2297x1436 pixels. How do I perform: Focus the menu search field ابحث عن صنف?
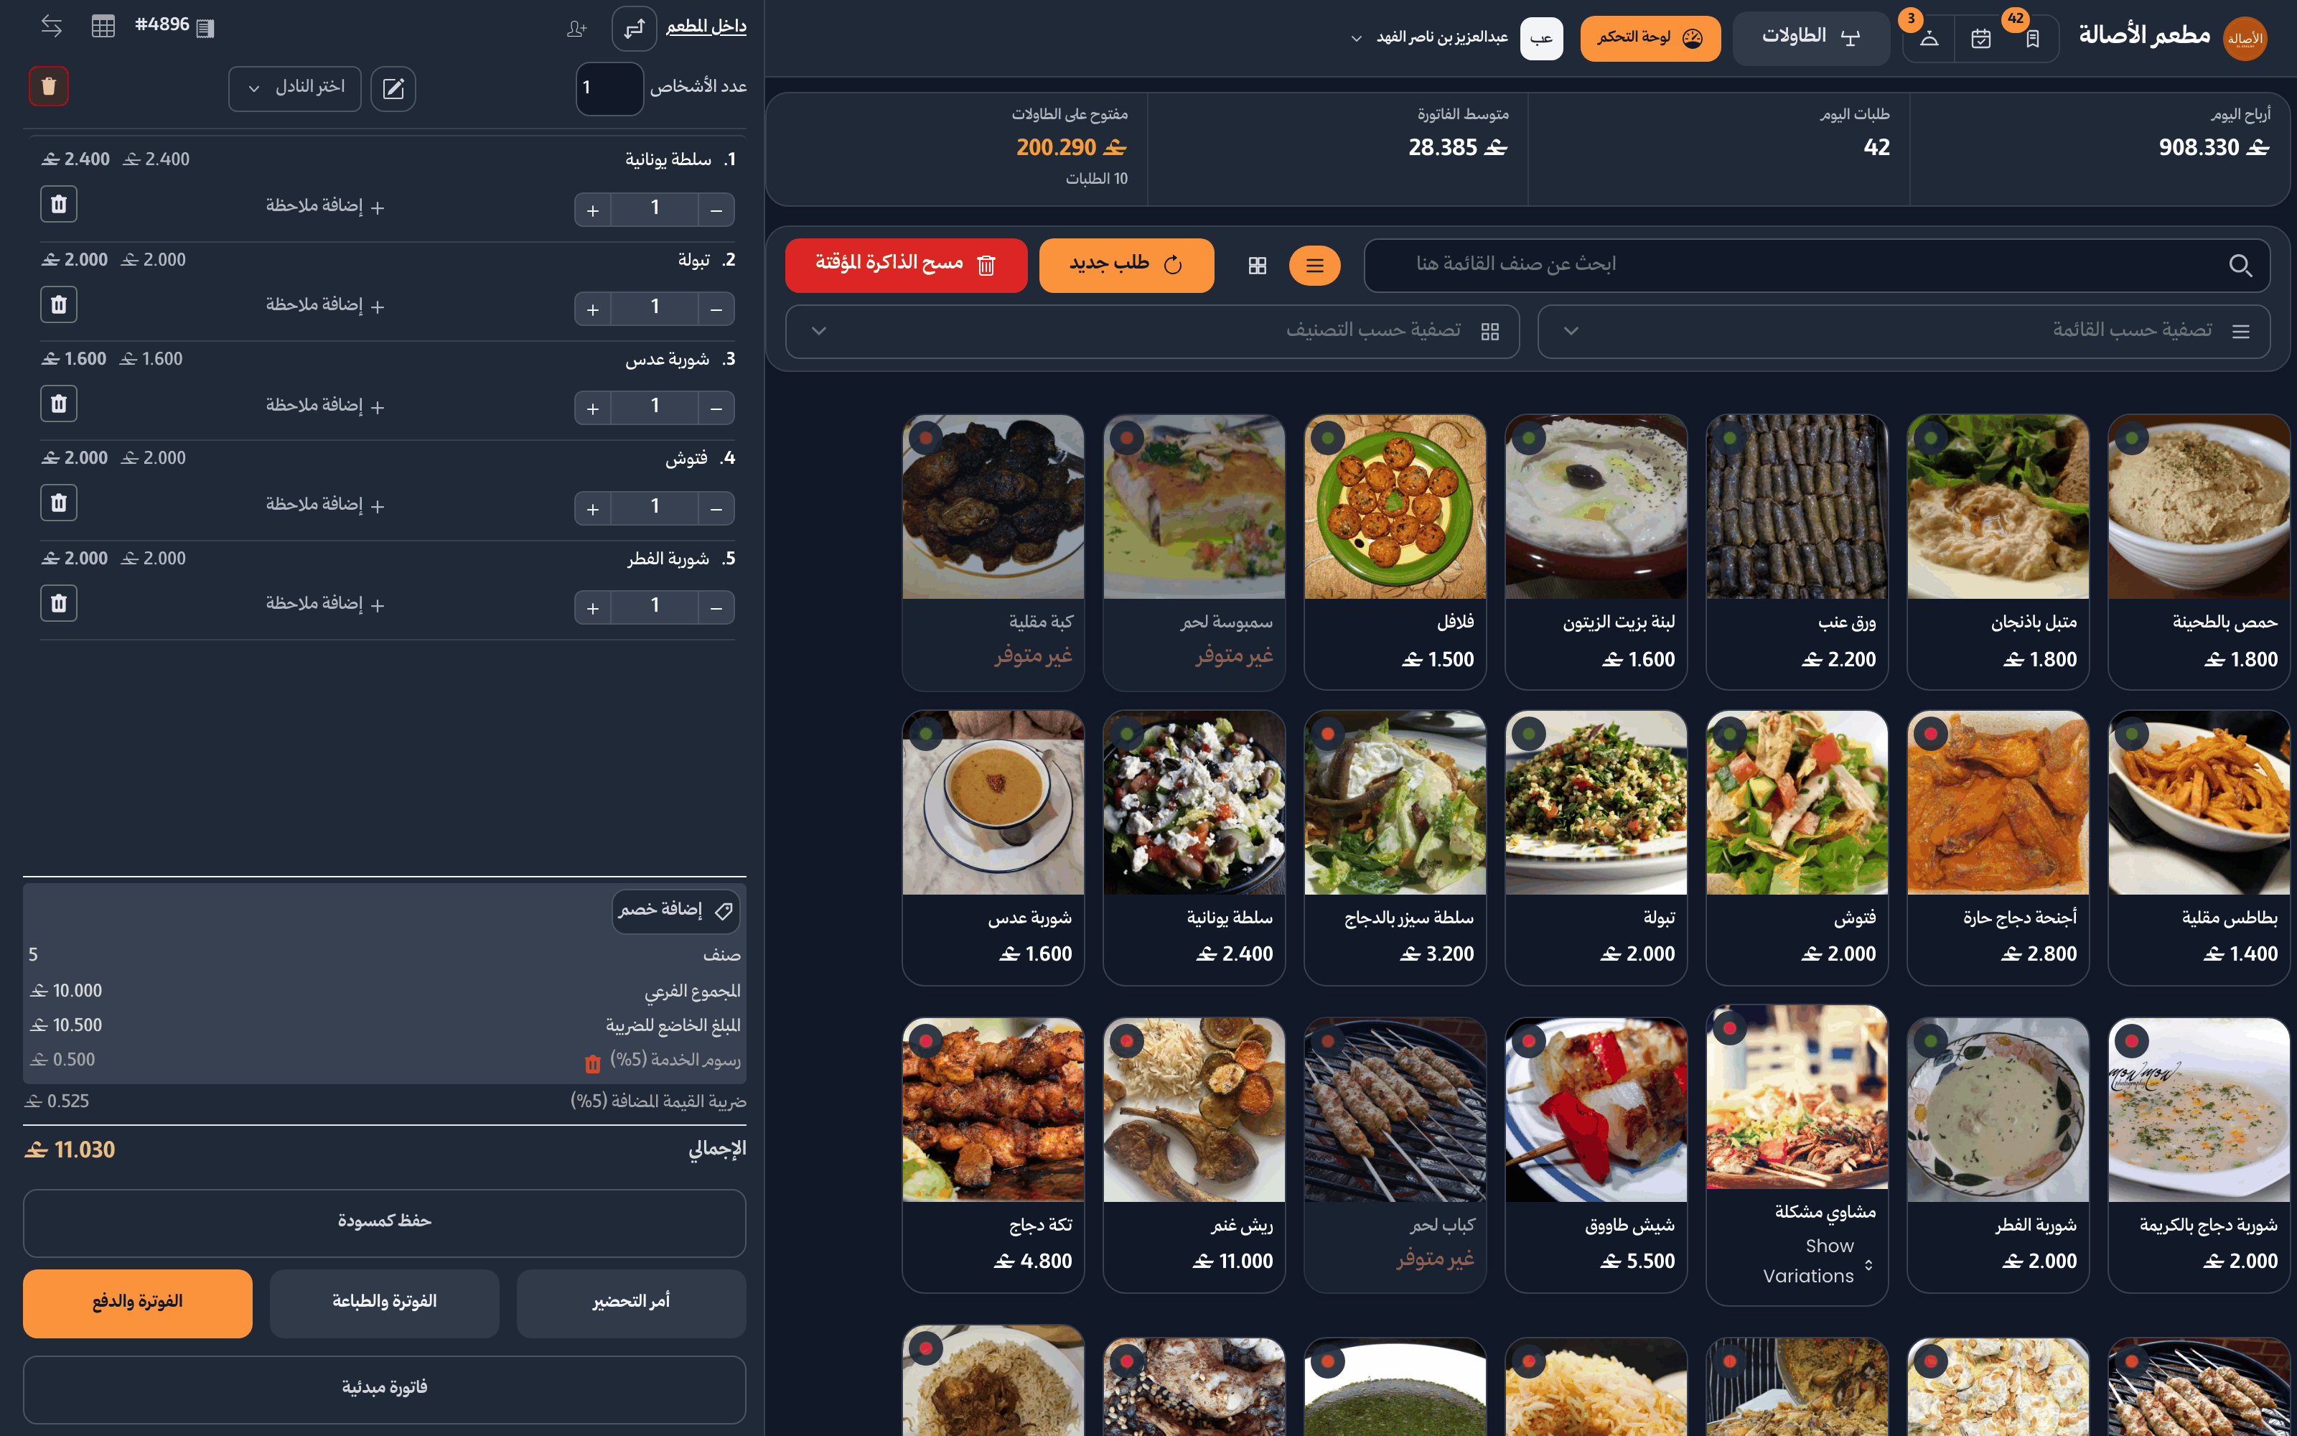[x=1817, y=265]
